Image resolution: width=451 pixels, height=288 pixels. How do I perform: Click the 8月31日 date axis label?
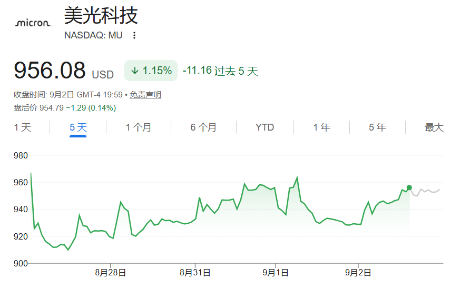(x=195, y=273)
